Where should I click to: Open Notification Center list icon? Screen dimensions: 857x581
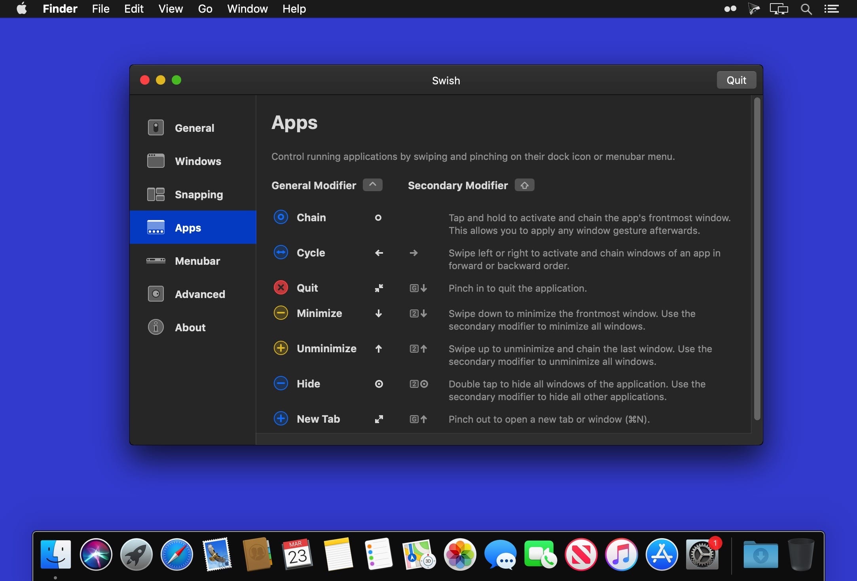(x=832, y=9)
